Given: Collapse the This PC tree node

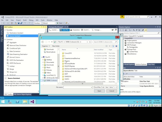Looking at the screenshot, I should point(42,57).
